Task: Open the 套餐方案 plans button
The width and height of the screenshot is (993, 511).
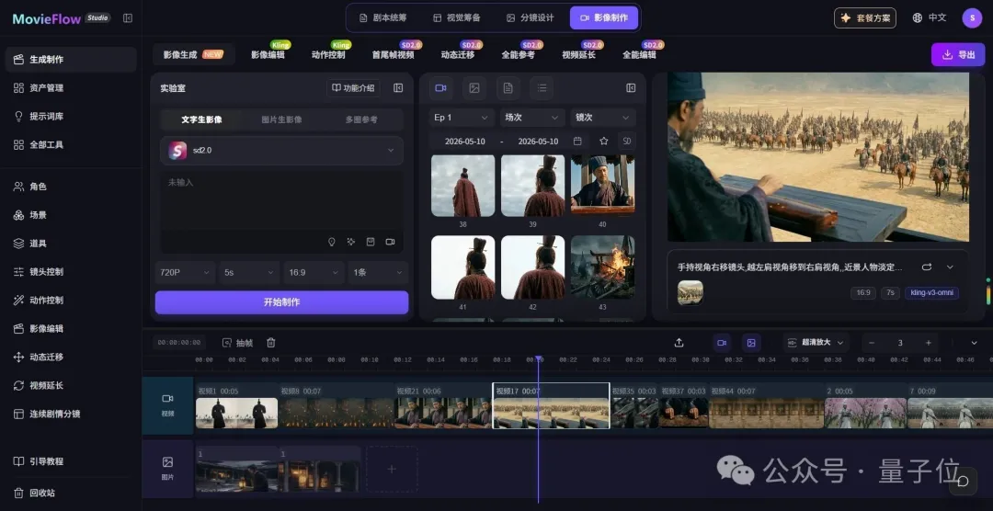Action: click(865, 17)
